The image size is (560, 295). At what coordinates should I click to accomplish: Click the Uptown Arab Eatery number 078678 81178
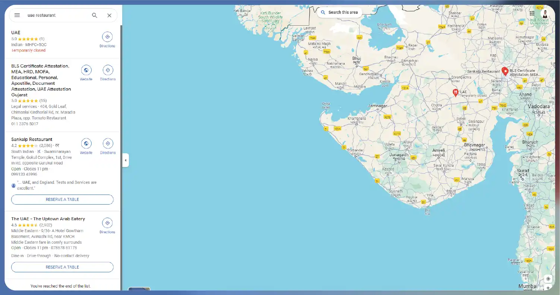(x=64, y=248)
